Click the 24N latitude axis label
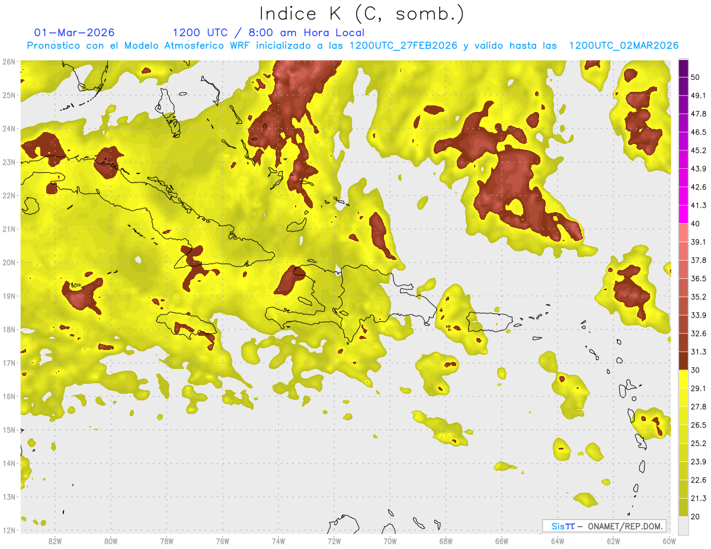Screen dimensions: 711x549 click(x=9, y=129)
